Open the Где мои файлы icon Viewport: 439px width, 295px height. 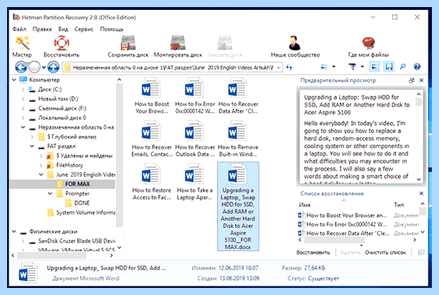(368, 44)
